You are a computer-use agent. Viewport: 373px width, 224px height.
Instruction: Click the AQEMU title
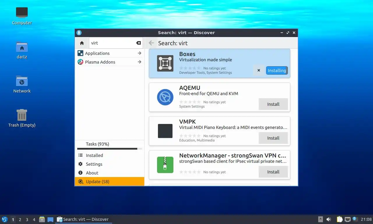pyautogui.click(x=190, y=88)
